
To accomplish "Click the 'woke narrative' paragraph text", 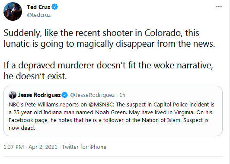I will coord(108,71).
